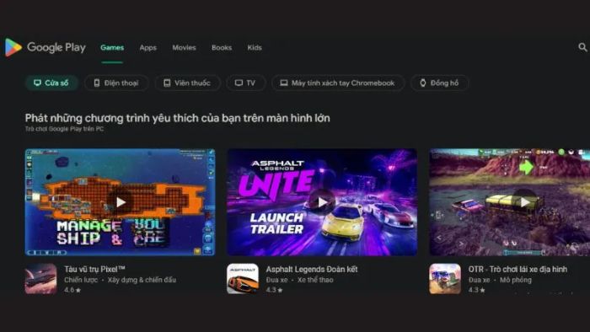This screenshot has width=590, height=332.
Task: Open Tàu vũ trụ Pixel™ title link
Action: point(94,269)
